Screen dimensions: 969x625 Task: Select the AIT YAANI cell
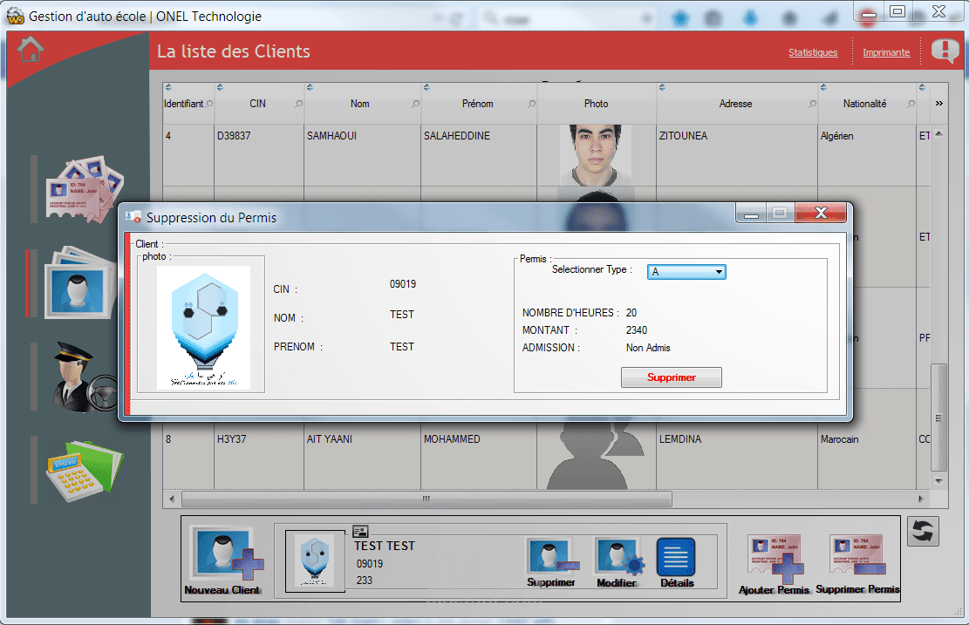point(362,457)
